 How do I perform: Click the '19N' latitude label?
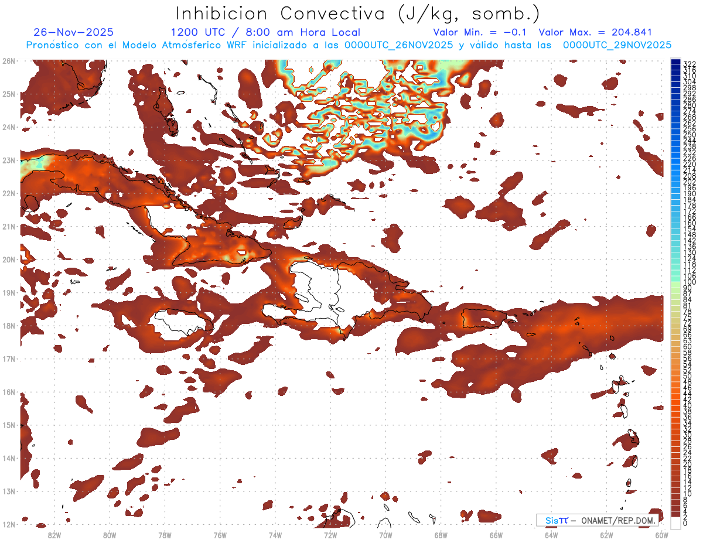(x=9, y=292)
